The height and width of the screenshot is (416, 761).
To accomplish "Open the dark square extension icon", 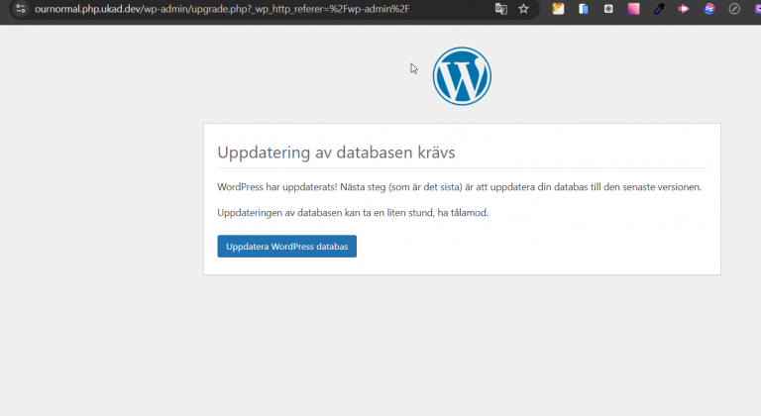I will [x=608, y=9].
